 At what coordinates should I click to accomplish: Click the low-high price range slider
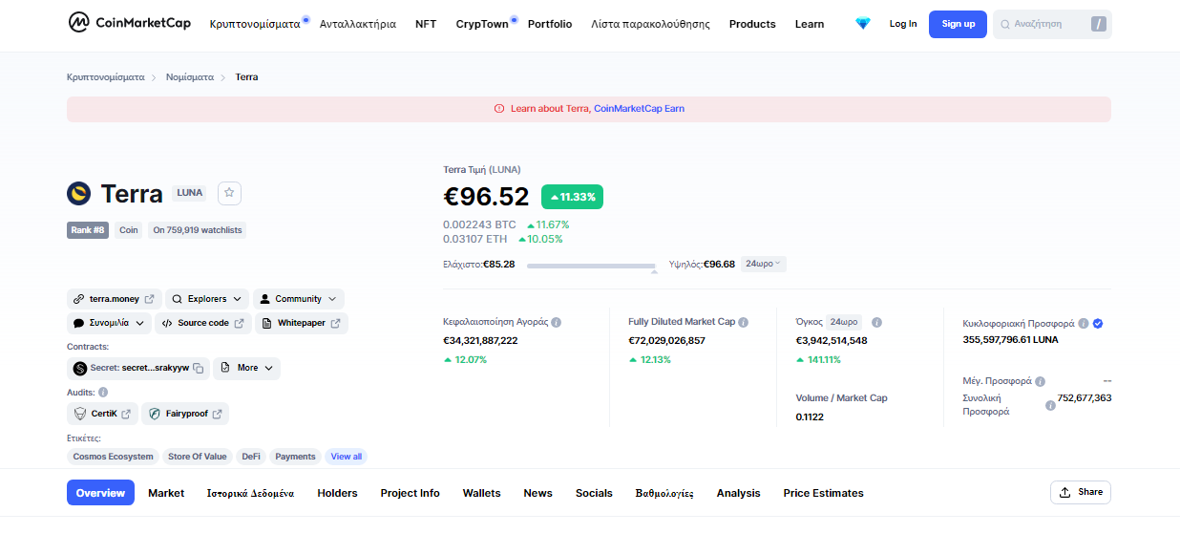[591, 266]
